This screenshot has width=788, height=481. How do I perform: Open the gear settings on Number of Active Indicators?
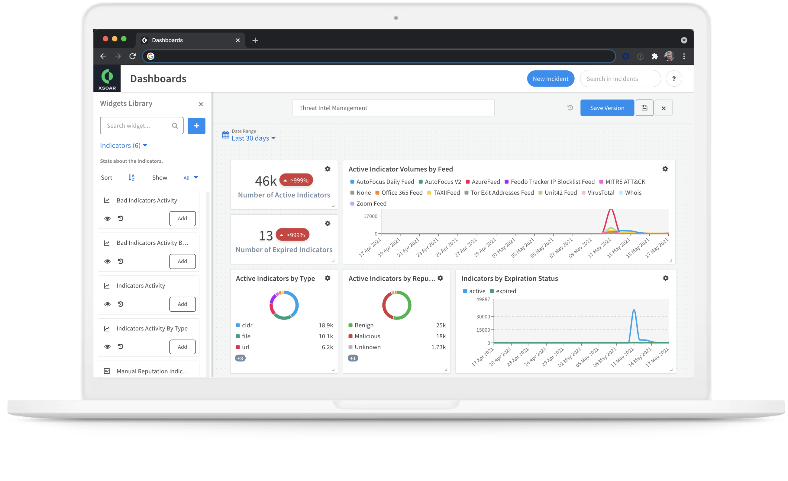pyautogui.click(x=328, y=169)
